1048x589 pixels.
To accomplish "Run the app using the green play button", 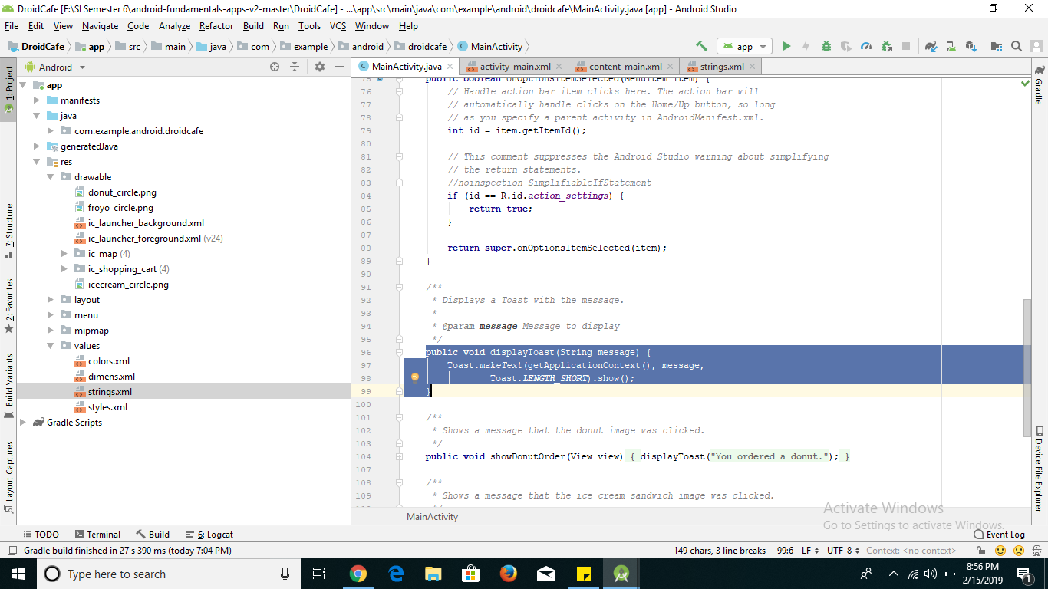I will [x=786, y=46].
